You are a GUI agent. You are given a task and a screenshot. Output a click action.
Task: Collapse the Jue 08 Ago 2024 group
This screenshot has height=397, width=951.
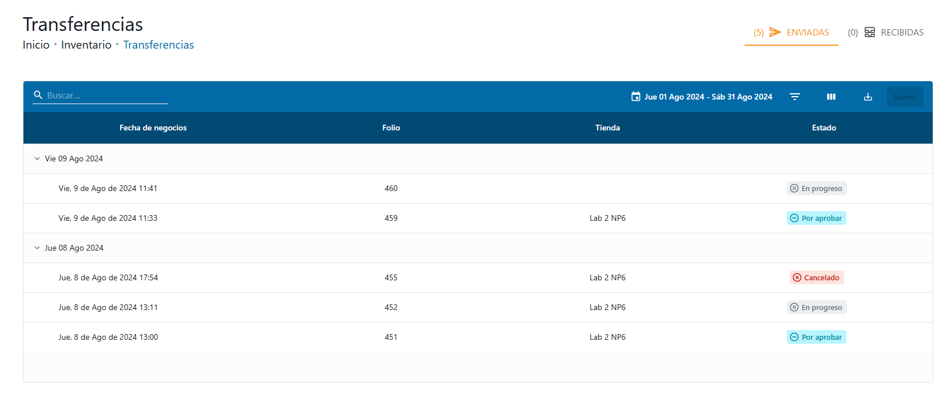(37, 248)
